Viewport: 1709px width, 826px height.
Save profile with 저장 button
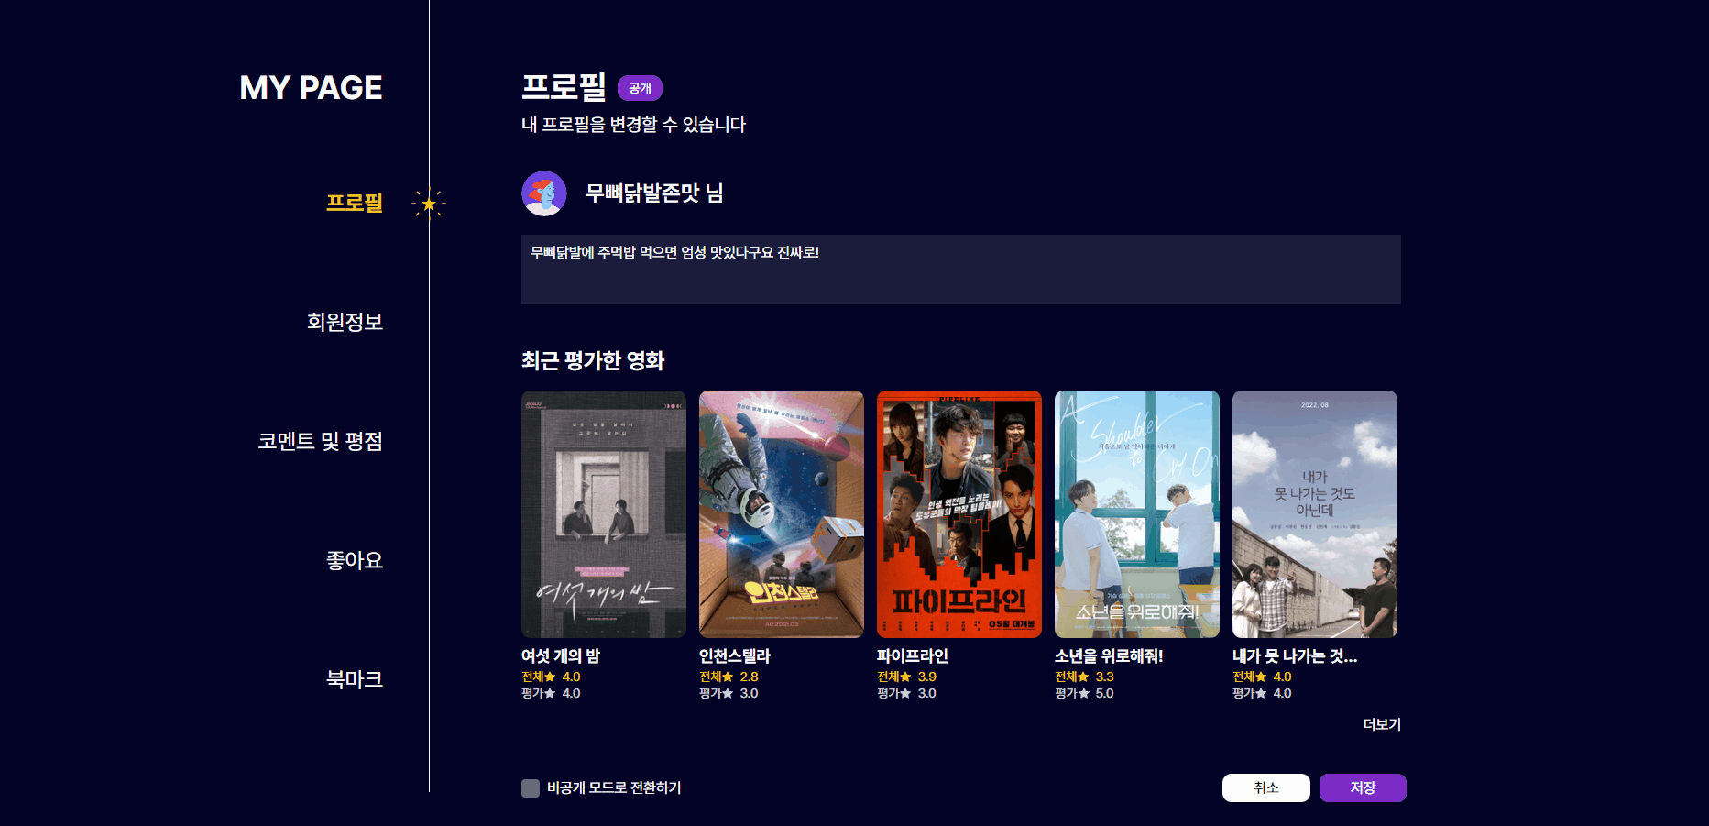[x=1363, y=788]
